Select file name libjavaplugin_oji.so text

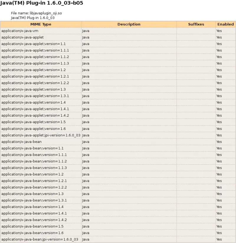click(36, 13)
